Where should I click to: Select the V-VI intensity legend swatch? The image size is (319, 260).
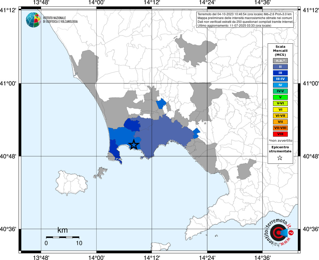(x=280, y=103)
